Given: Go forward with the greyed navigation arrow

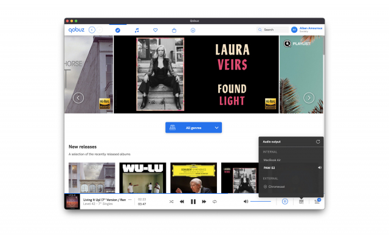Looking at the screenshot, I should [100, 30].
